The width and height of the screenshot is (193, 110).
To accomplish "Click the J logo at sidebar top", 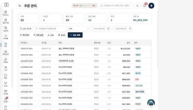I will pyautogui.click(x=6, y=5).
